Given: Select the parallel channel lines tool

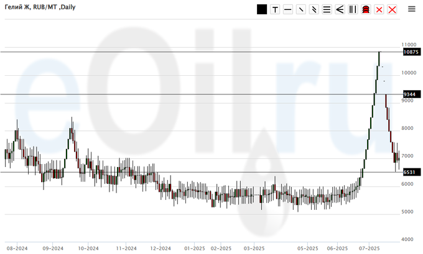Looking at the screenshot, I should tap(314, 9).
